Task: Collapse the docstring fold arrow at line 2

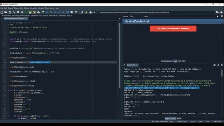Action: pyautogui.click(x=8, y=25)
